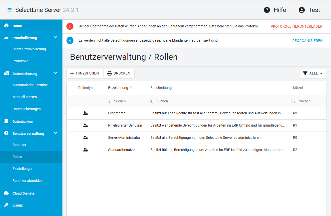Select Manuell starten in sidebar

coord(24,97)
